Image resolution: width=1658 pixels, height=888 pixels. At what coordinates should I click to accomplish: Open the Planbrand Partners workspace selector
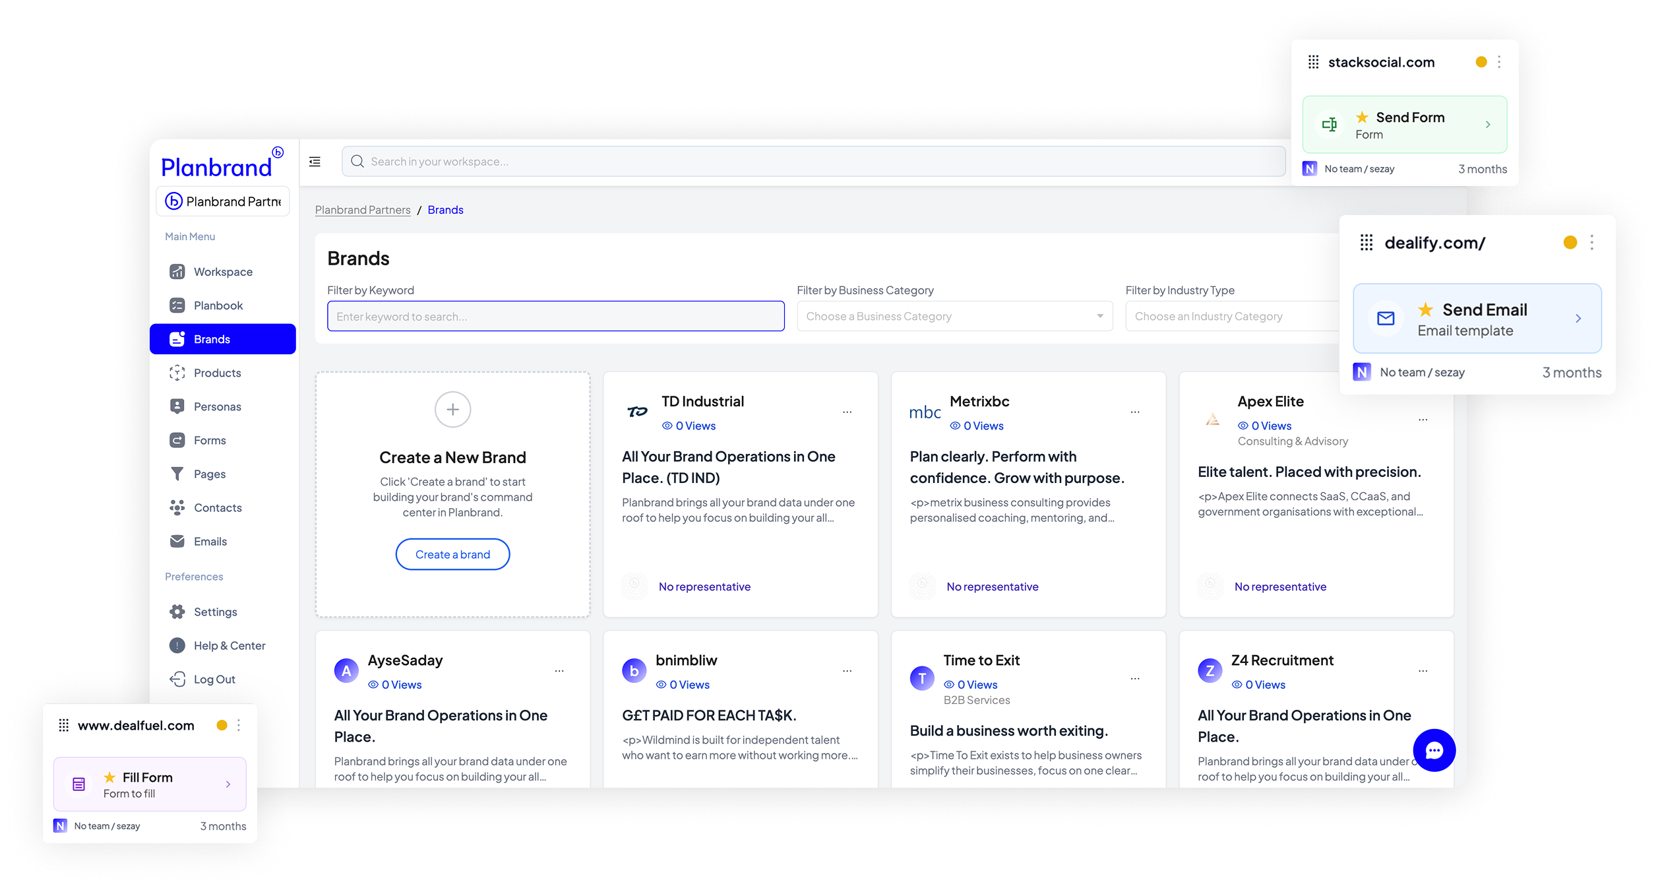[x=223, y=201]
